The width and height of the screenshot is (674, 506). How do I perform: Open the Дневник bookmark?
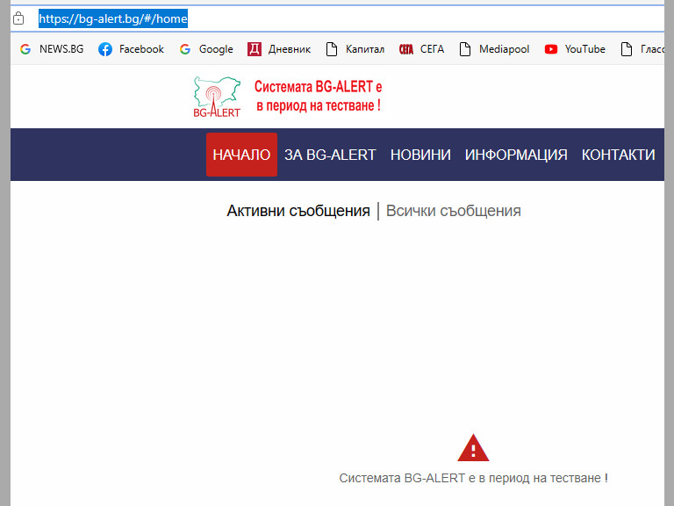[279, 49]
